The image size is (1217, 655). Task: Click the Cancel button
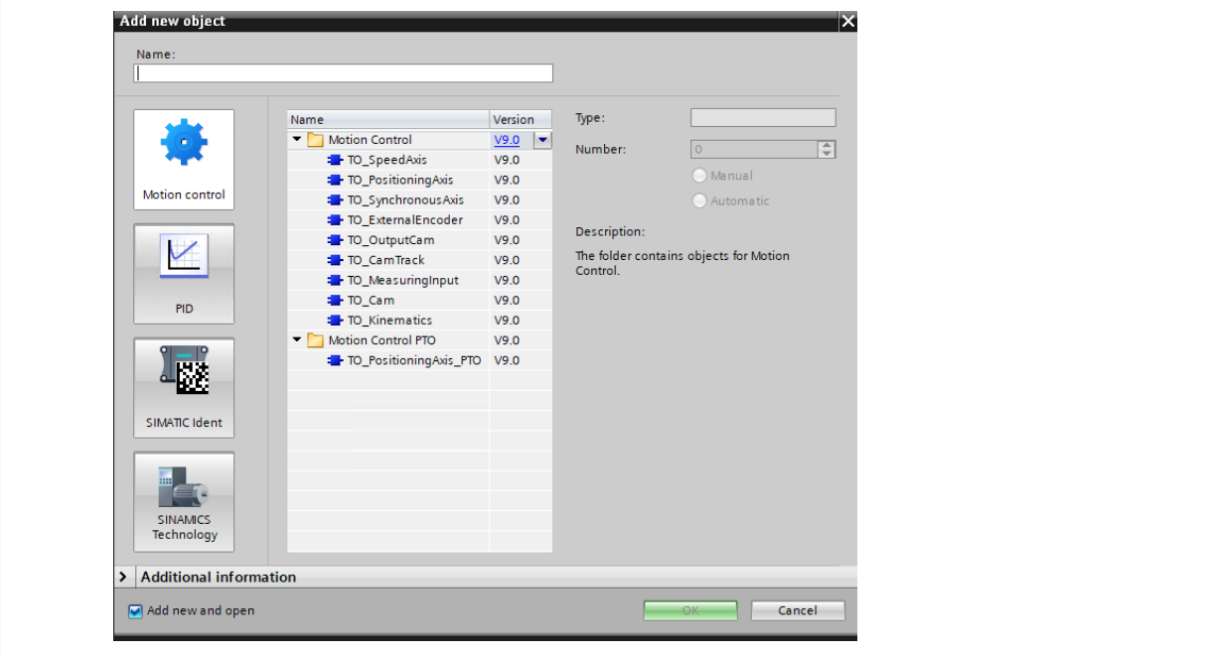(x=798, y=610)
